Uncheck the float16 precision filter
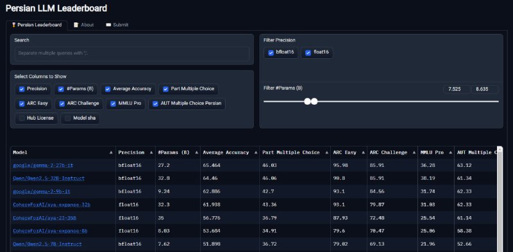 coord(308,53)
